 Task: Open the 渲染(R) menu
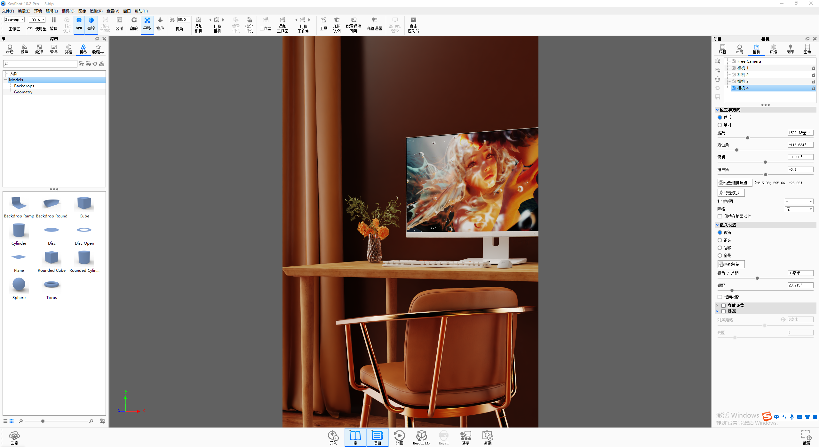coord(96,11)
